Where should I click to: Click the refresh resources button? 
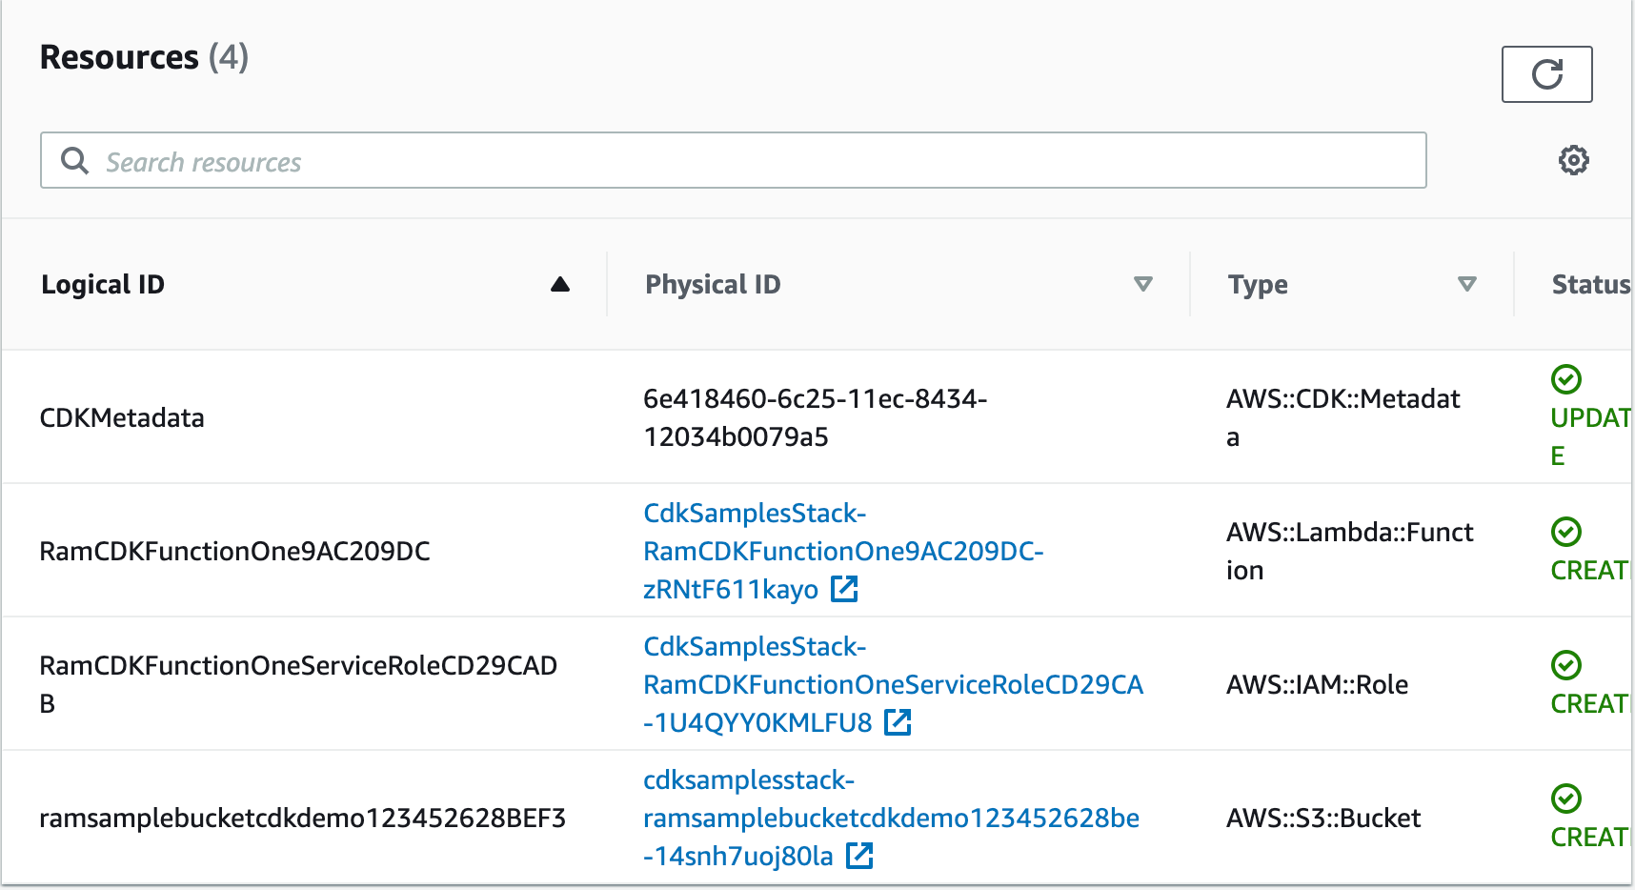coord(1546,74)
